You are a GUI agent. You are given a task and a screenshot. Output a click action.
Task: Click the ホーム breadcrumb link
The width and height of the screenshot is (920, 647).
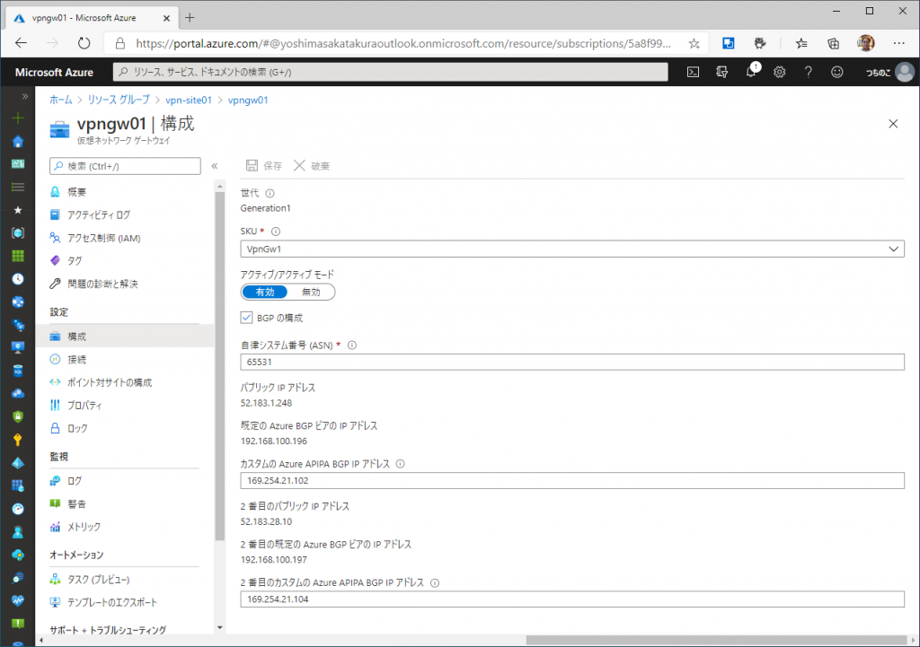[61, 101]
